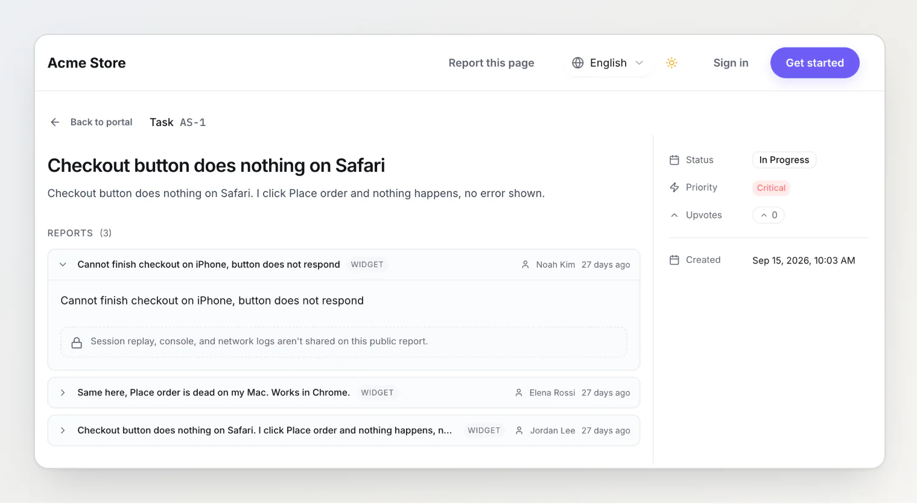Click the back arrow icon
Screen dimensions: 917x504
point(55,122)
